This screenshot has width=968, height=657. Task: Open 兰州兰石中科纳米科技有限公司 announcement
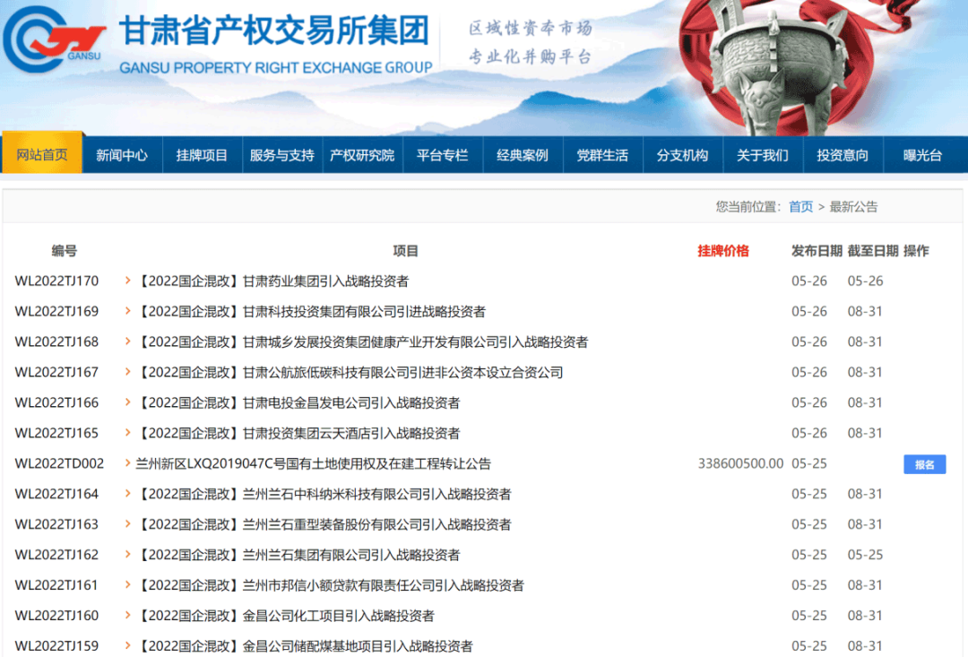coord(324,494)
